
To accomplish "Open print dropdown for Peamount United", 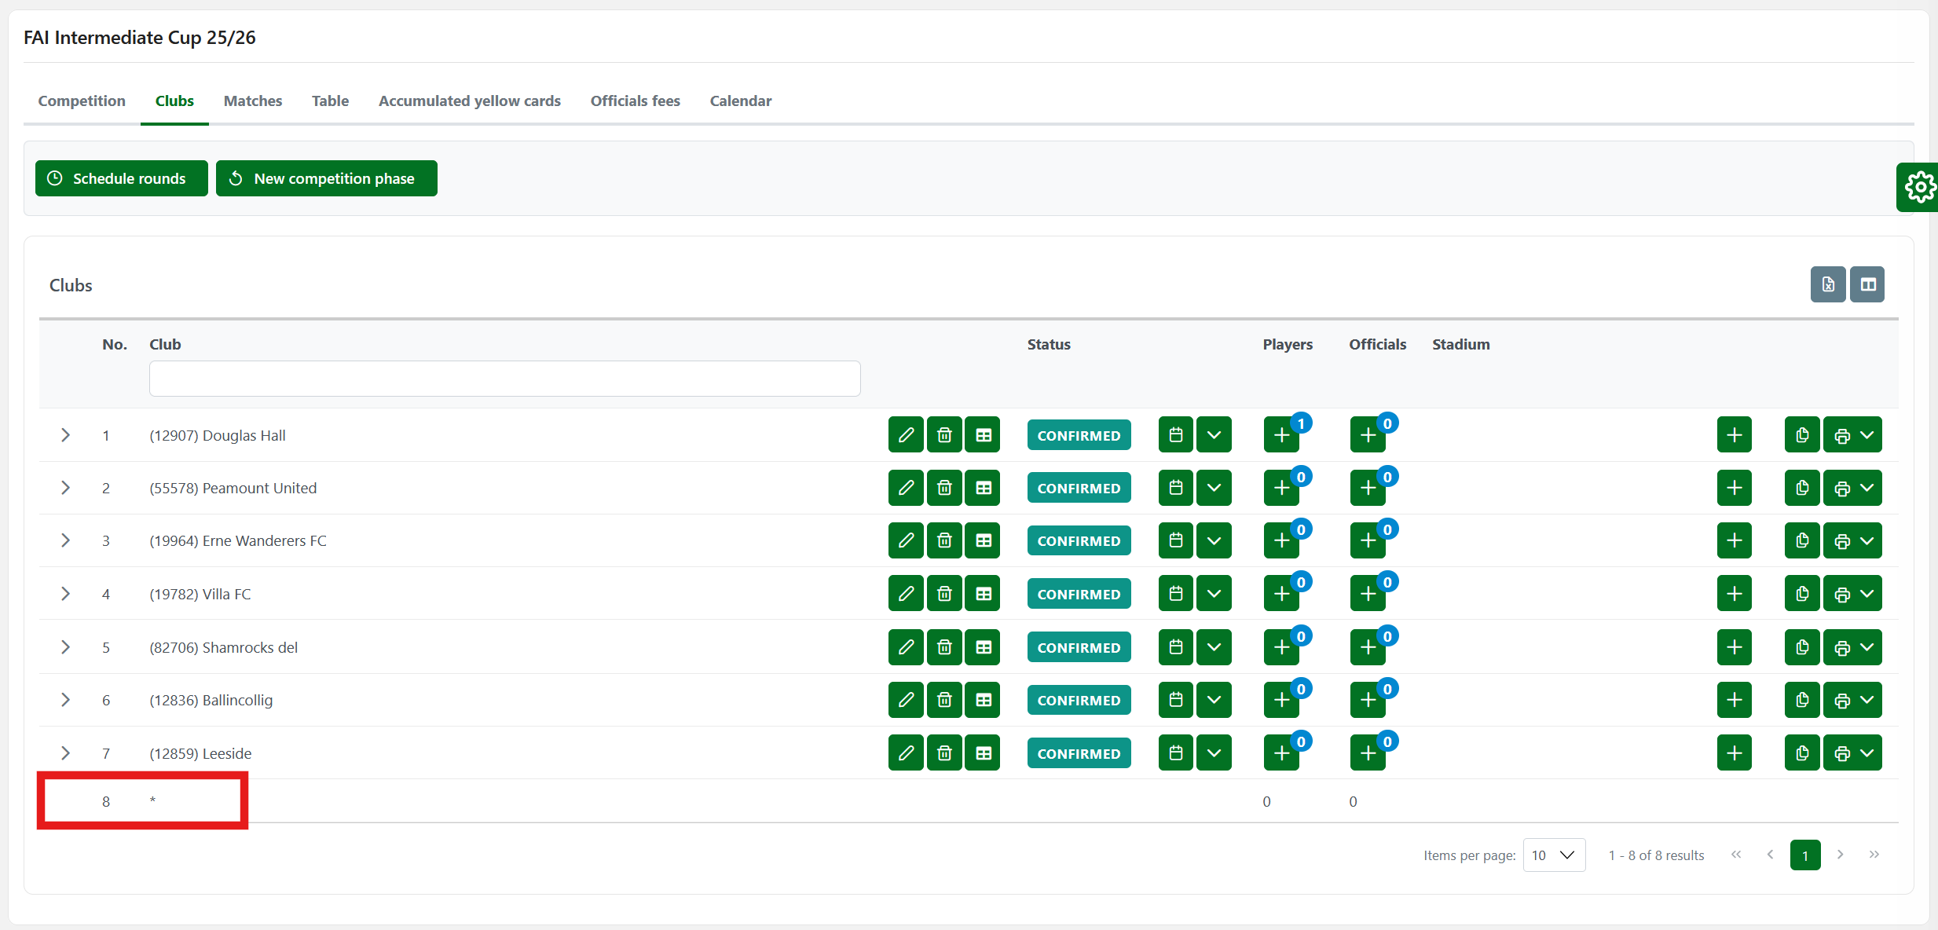I will coord(1853,488).
